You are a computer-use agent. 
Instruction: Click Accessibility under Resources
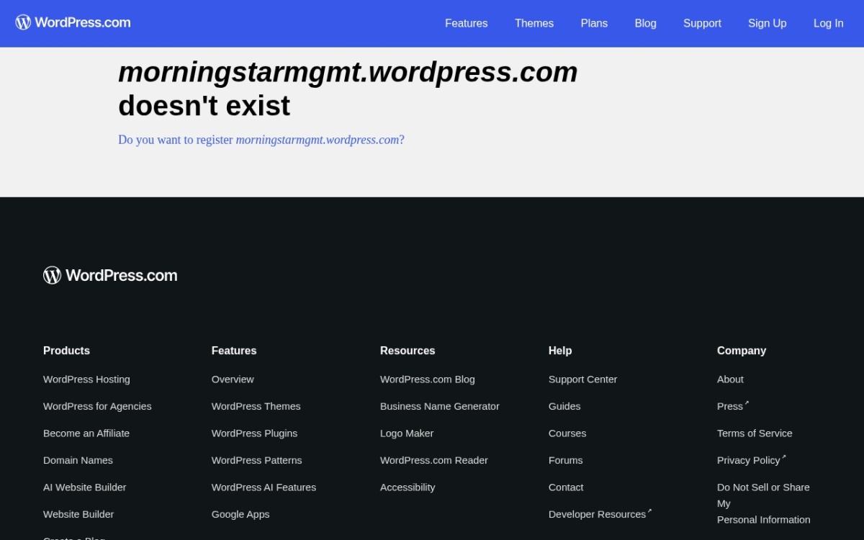coord(408,487)
